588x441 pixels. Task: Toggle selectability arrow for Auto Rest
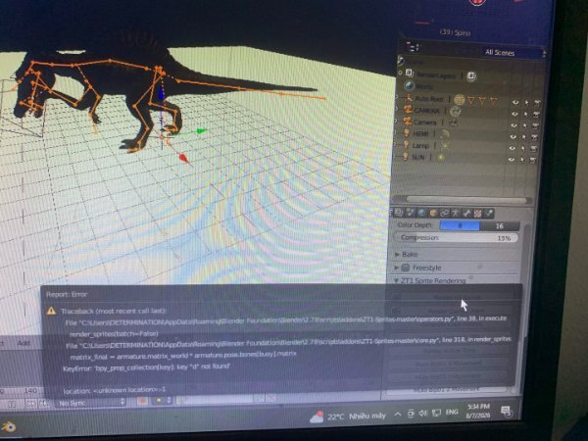click(526, 102)
